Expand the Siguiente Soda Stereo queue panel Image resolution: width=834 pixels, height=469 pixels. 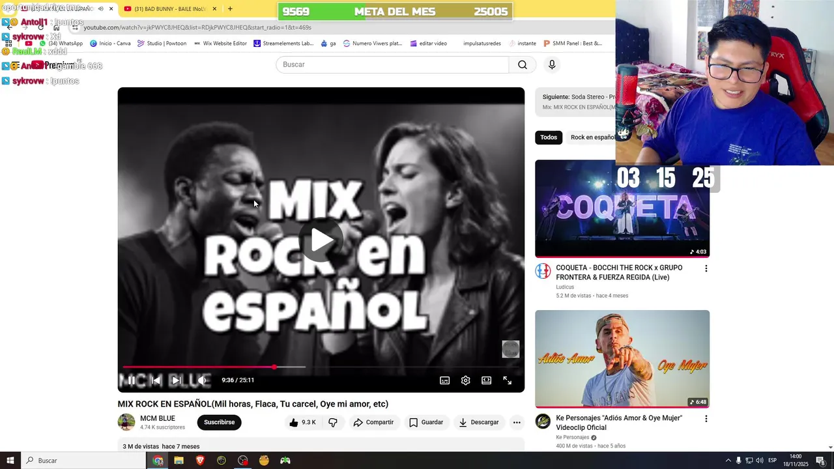tap(575, 102)
